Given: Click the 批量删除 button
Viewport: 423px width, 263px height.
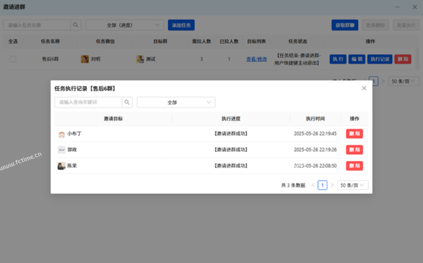Looking at the screenshot, I should (x=375, y=25).
